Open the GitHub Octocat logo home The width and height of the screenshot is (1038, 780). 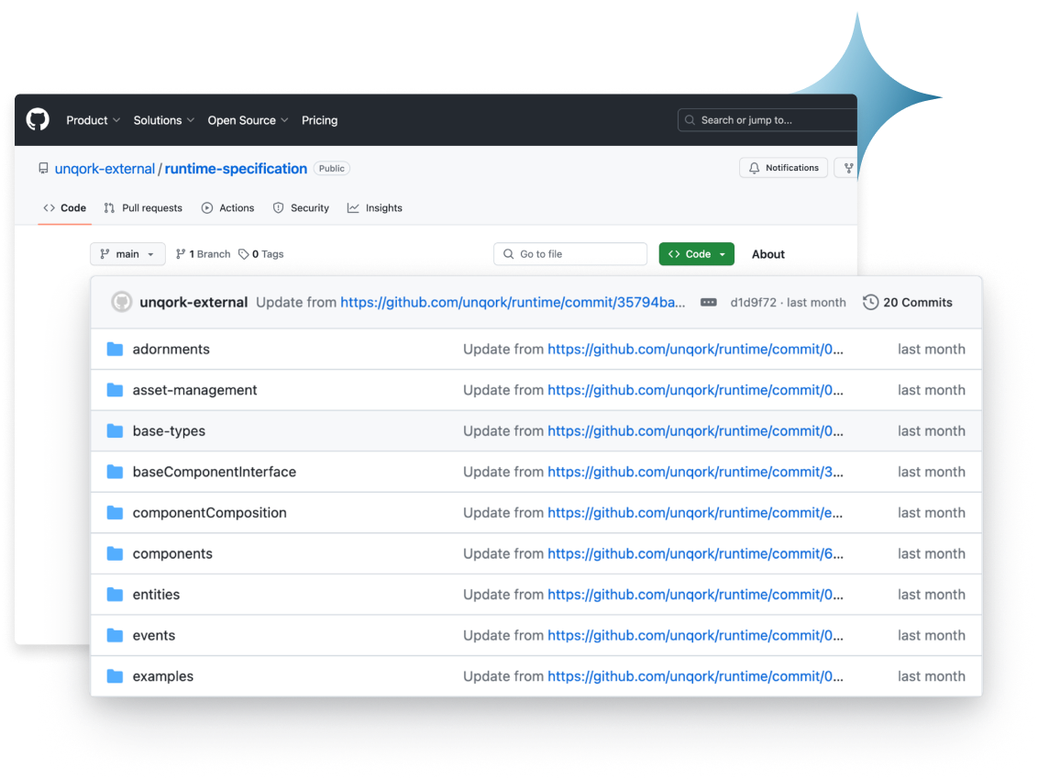38,120
